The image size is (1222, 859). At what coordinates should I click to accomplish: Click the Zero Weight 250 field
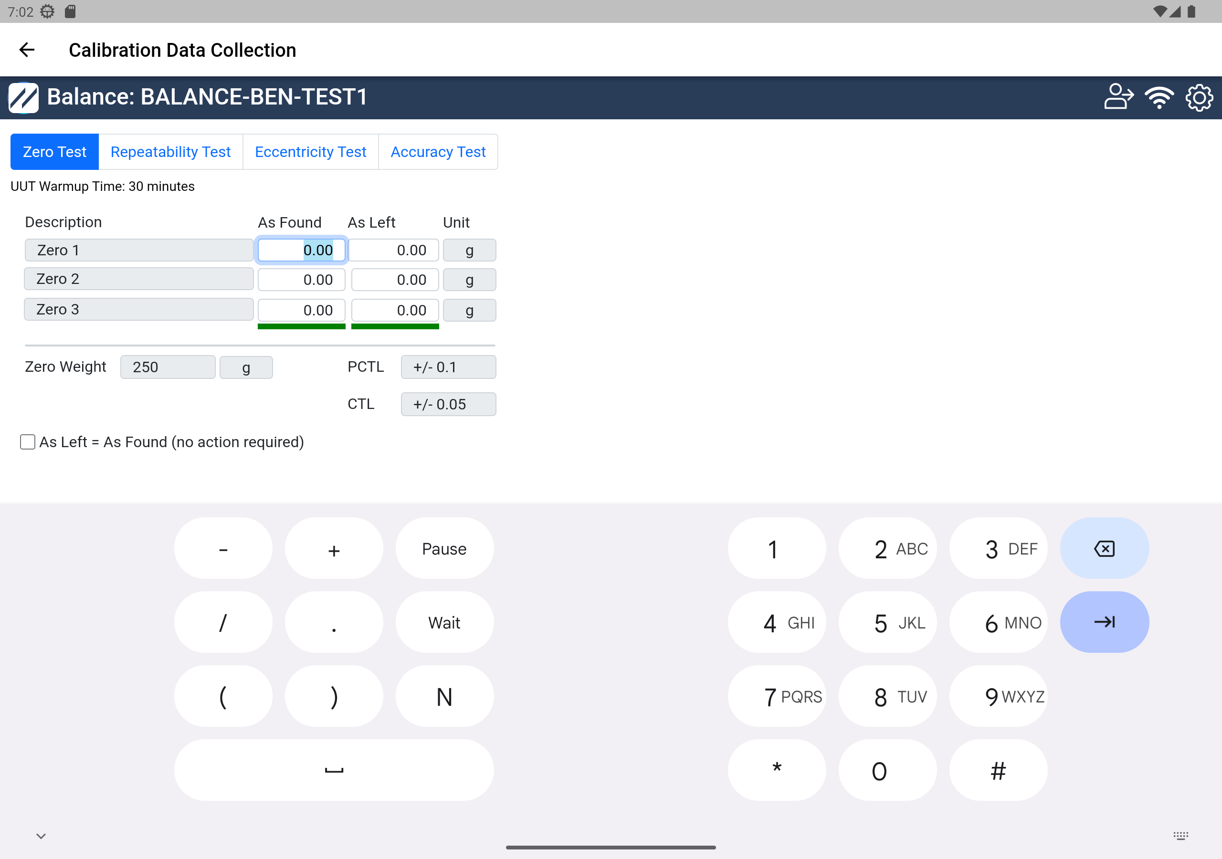coord(168,367)
